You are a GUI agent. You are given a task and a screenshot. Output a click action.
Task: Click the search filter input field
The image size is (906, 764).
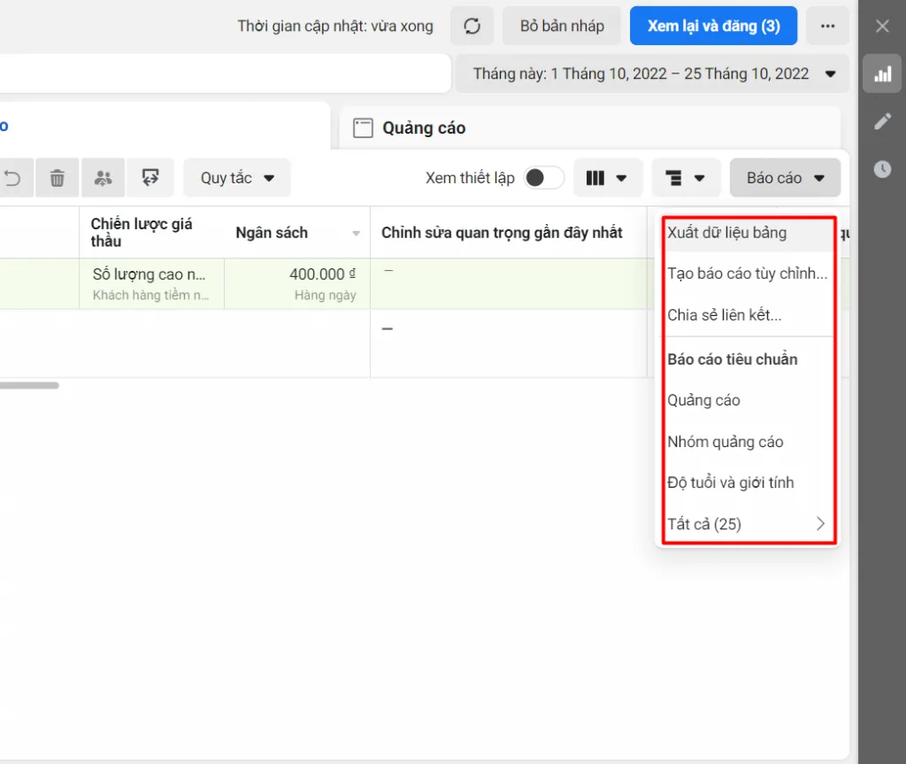pyautogui.click(x=224, y=73)
